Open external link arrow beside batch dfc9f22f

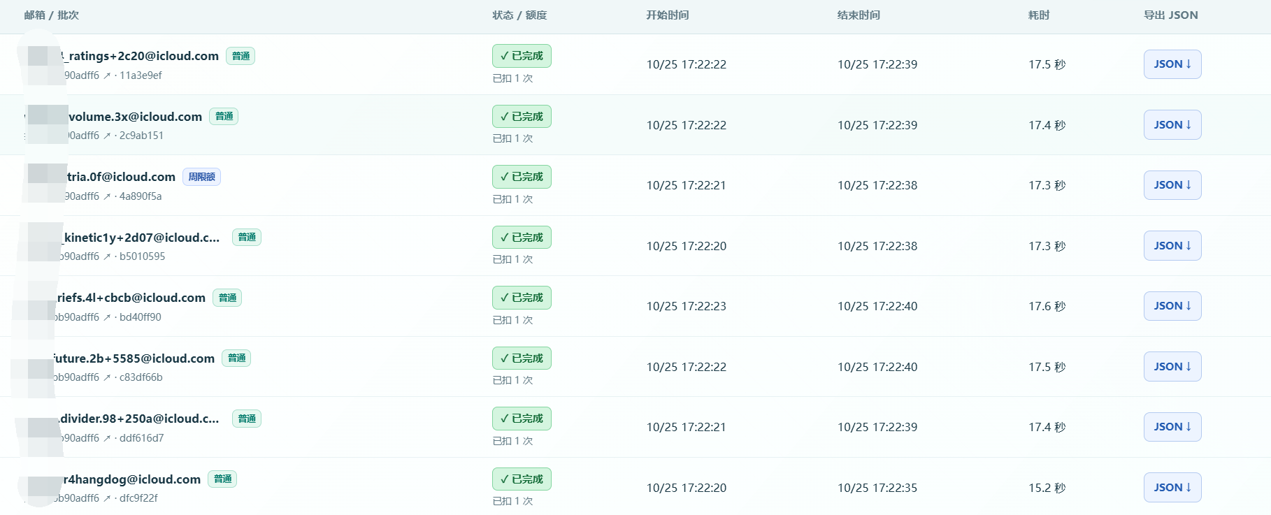(107, 498)
